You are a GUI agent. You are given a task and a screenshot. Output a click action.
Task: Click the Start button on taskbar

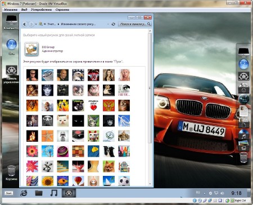point(8,193)
